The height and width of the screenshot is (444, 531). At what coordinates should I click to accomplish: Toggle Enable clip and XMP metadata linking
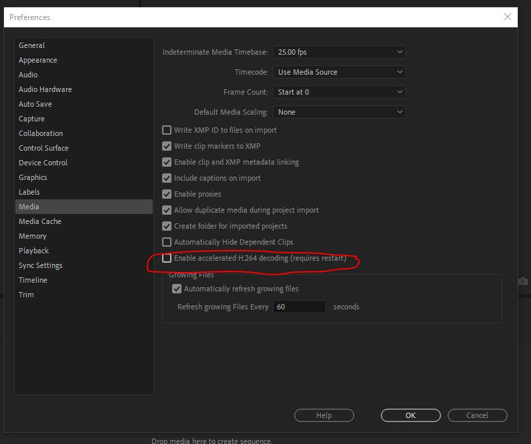click(x=167, y=162)
